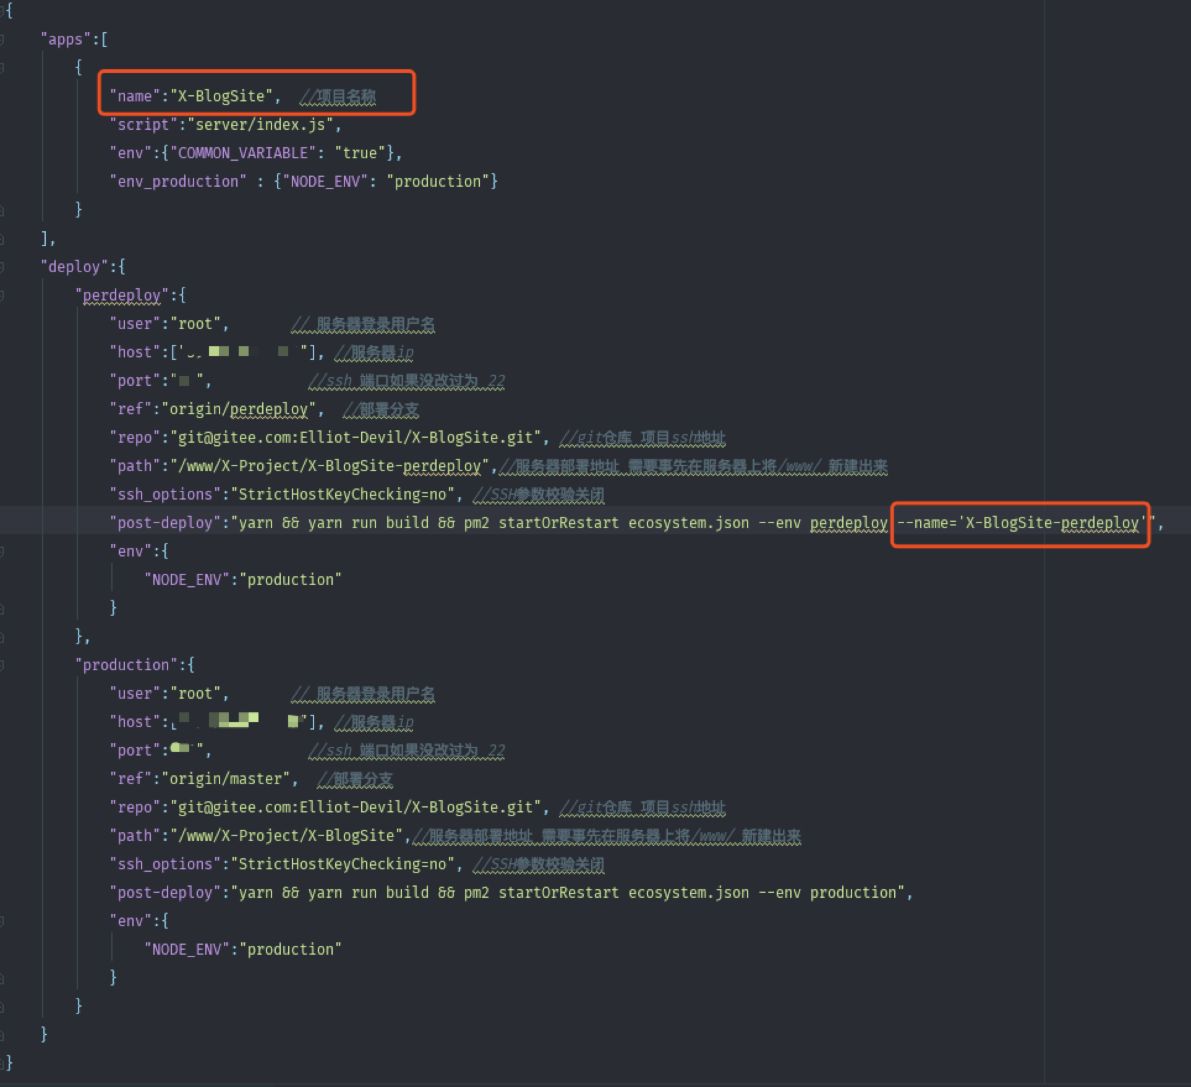Click "StrictHostKeyChecking=no" in perdeploy block
This screenshot has width=1191, height=1087.
[x=343, y=495]
